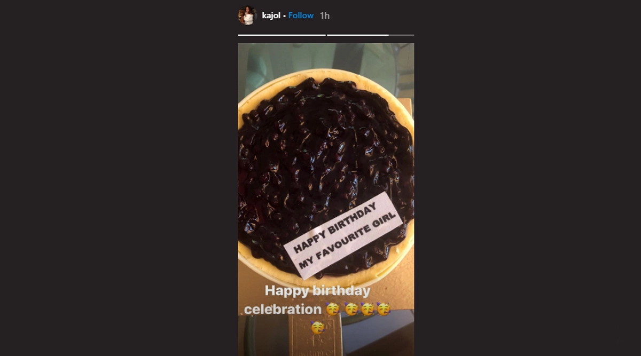Select the first story progress segment

[x=282, y=35]
